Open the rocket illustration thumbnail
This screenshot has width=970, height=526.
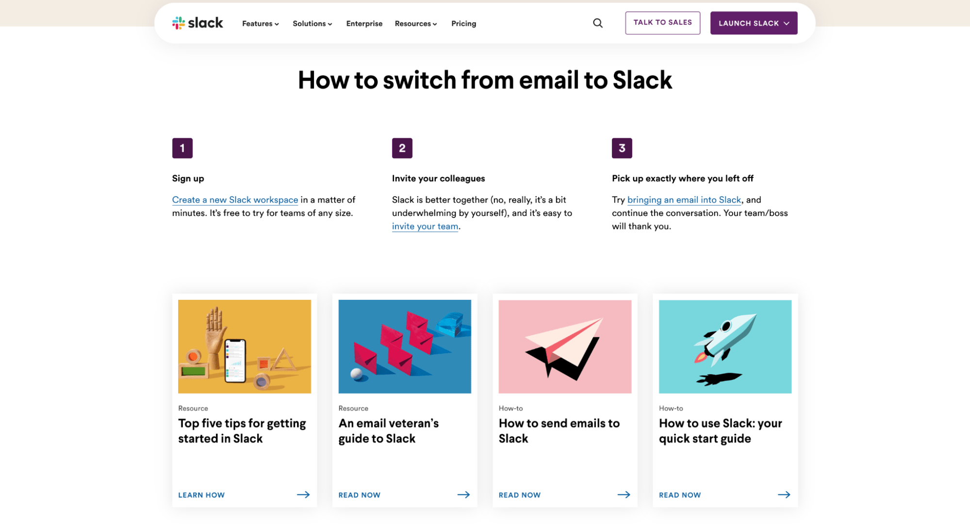pos(724,346)
